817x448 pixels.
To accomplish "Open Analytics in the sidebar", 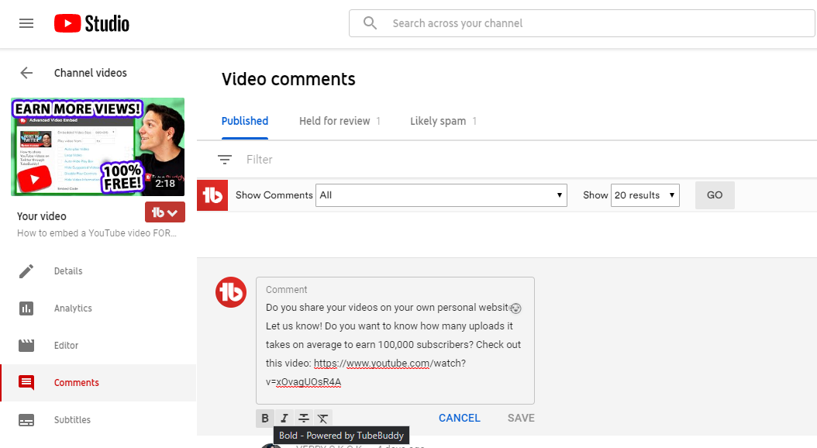I will (73, 308).
